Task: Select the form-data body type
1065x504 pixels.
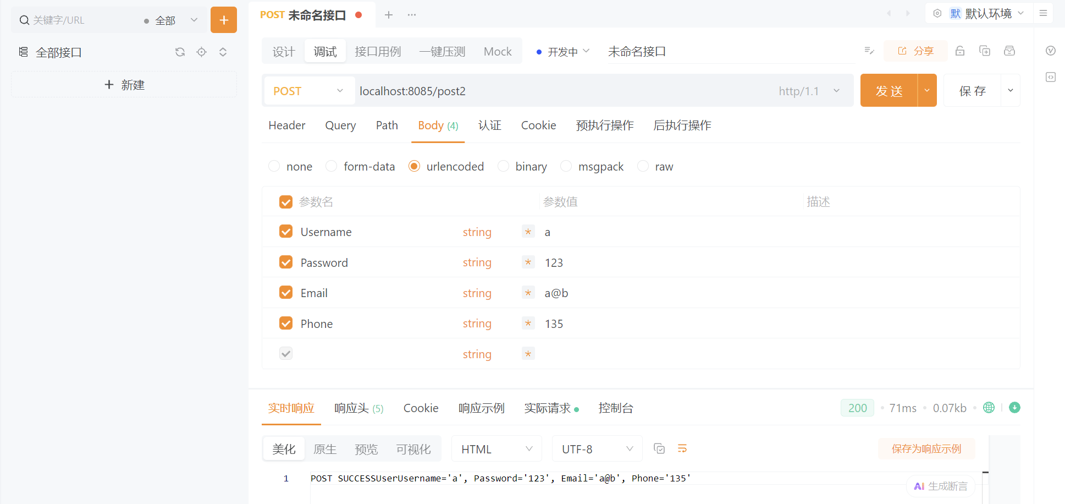Action: pos(332,166)
